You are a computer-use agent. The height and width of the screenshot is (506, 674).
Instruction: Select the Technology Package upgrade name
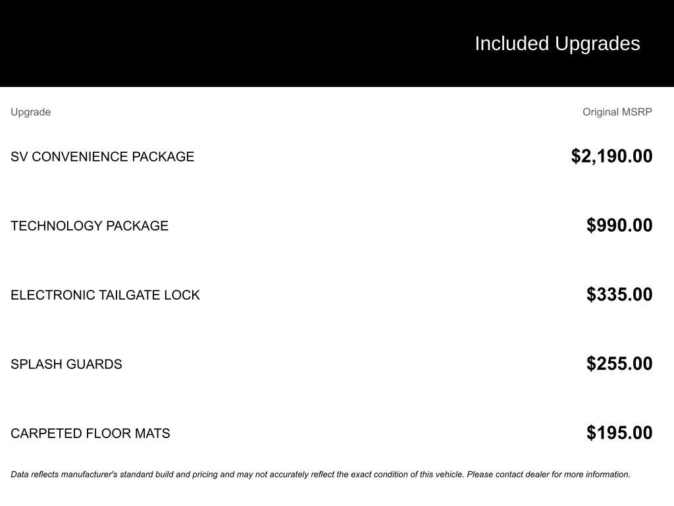point(90,225)
